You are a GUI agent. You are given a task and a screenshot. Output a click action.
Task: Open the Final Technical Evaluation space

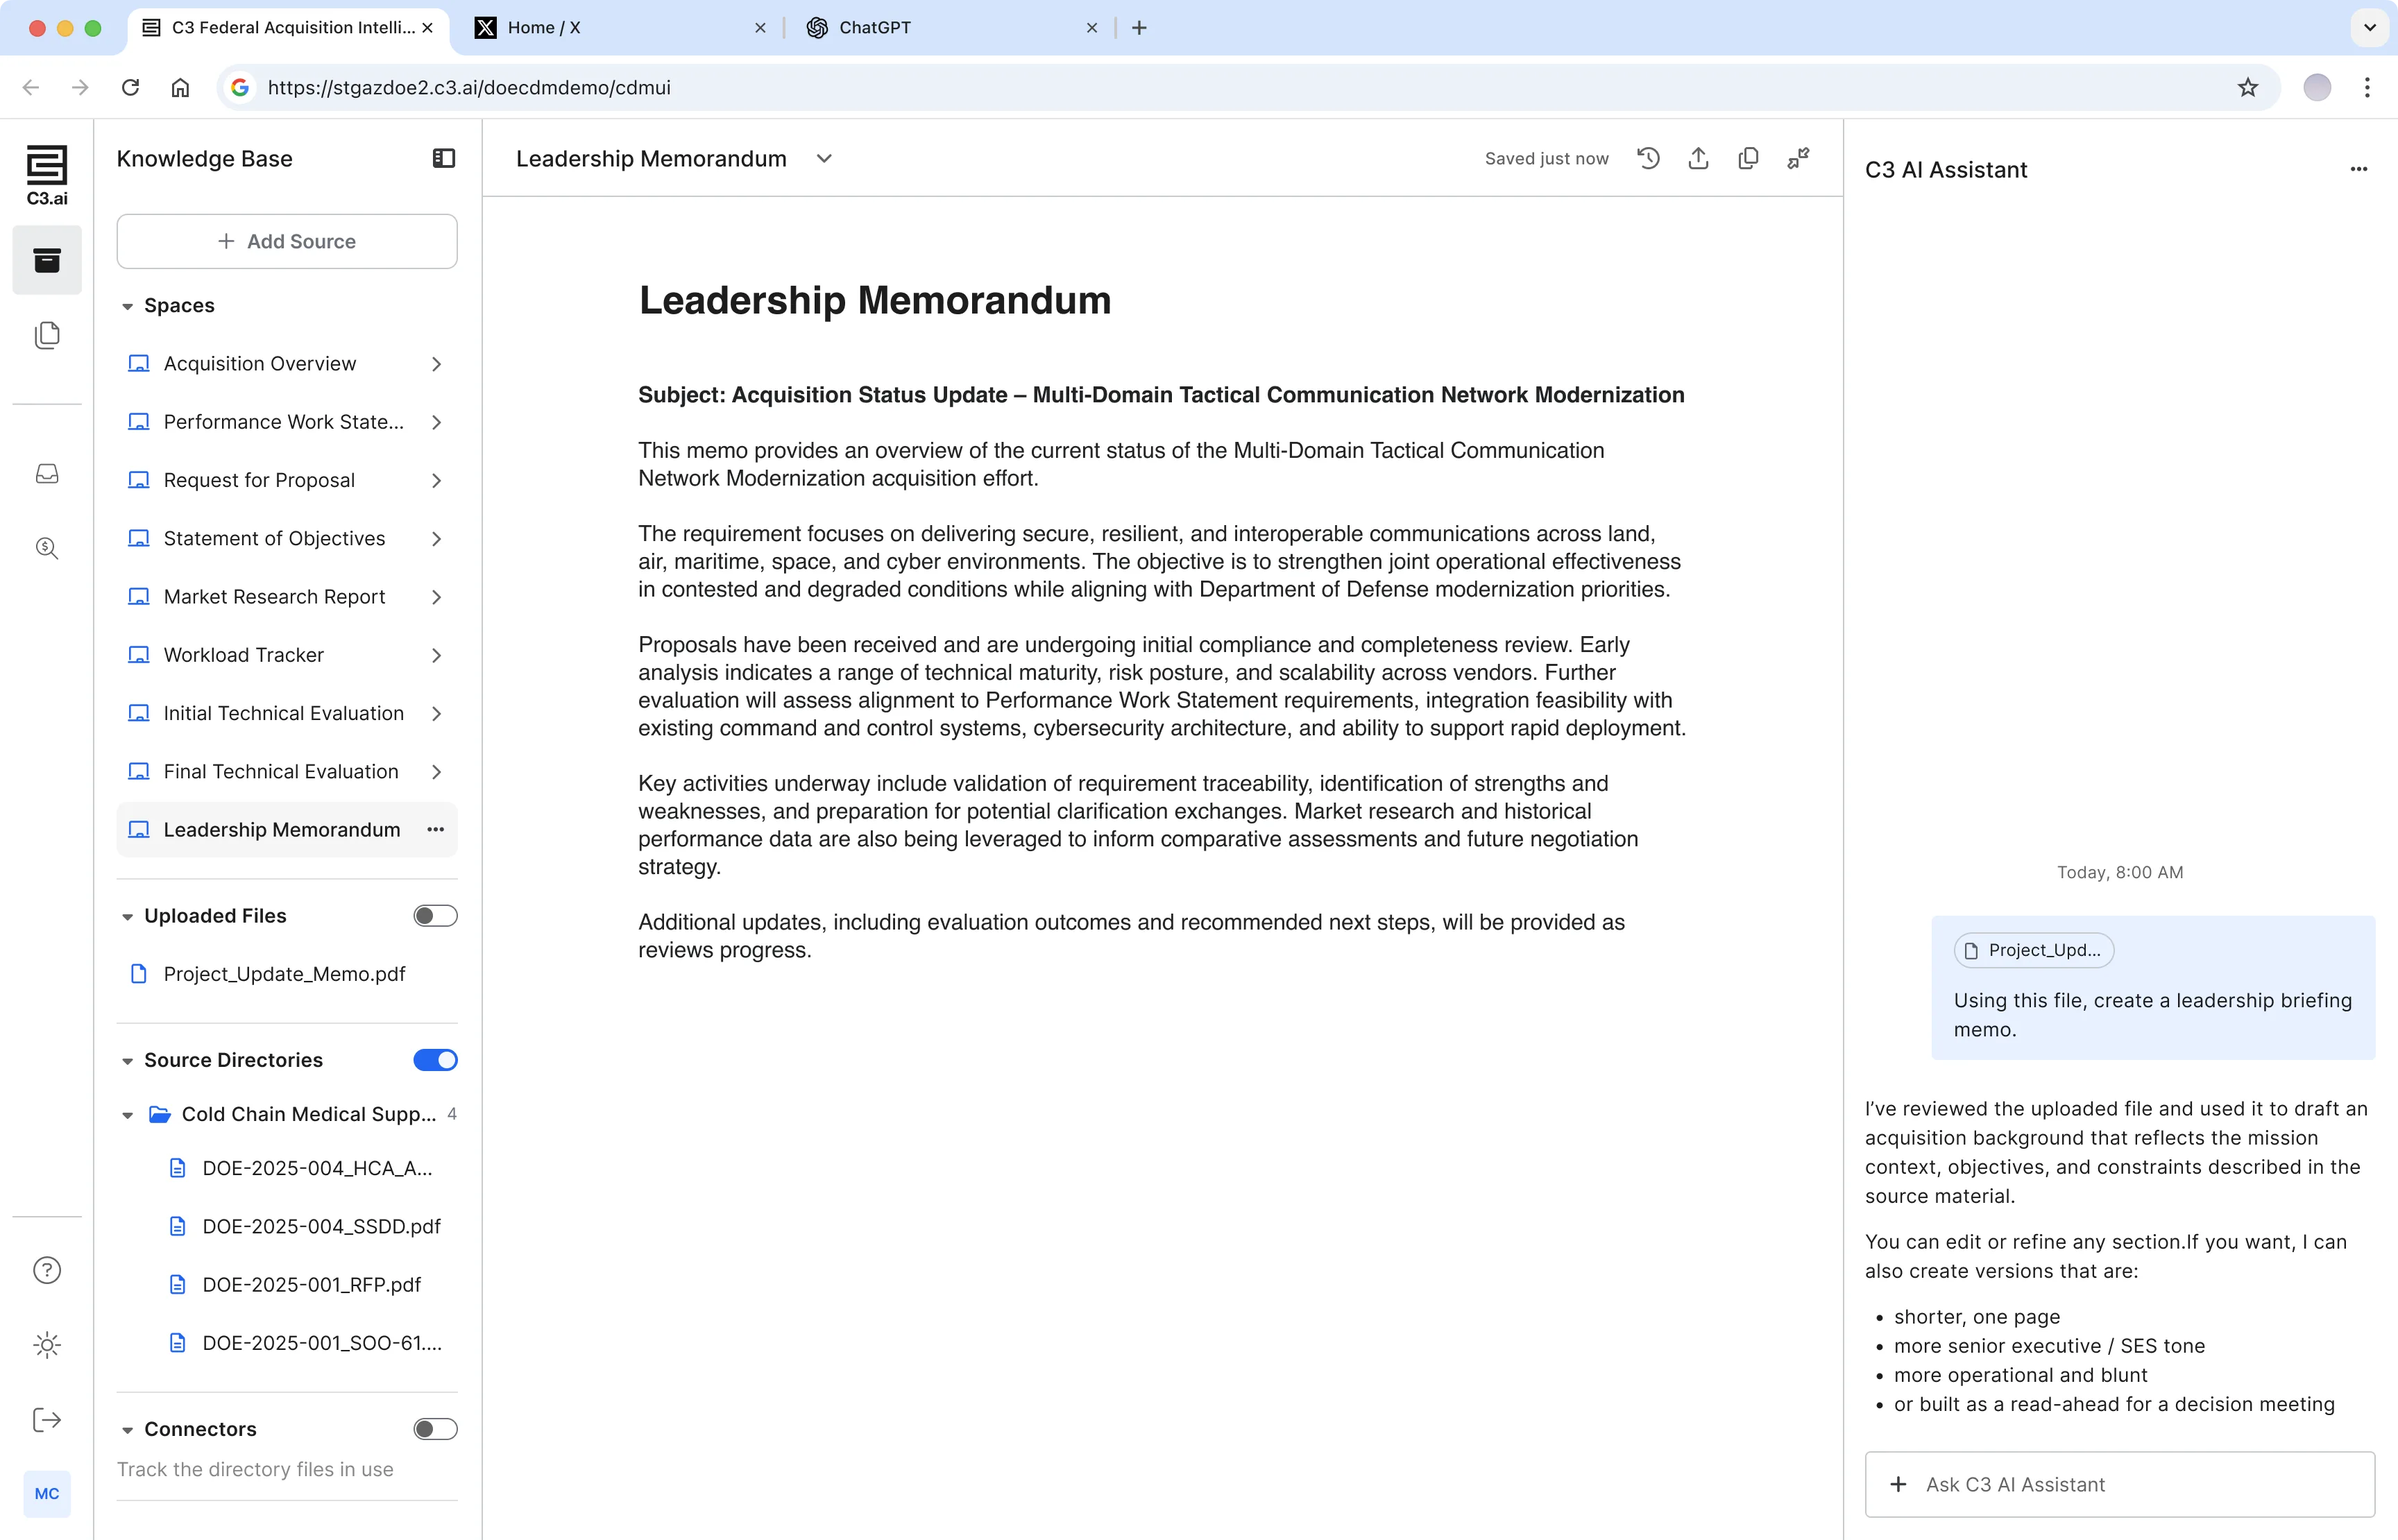287,771
